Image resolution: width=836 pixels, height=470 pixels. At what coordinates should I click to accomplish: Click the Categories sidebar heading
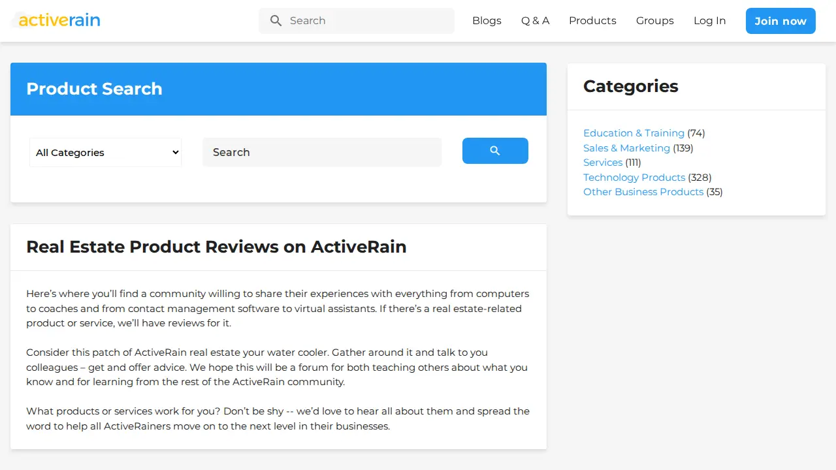pyautogui.click(x=630, y=86)
